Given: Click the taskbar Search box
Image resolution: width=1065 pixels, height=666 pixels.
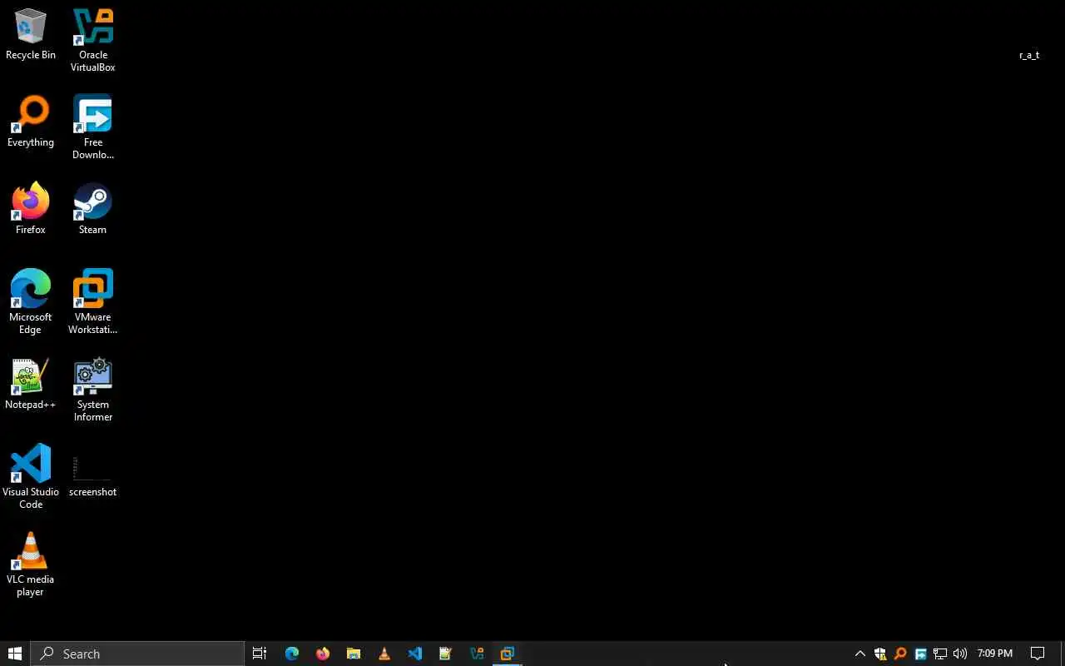Looking at the screenshot, I should [138, 654].
